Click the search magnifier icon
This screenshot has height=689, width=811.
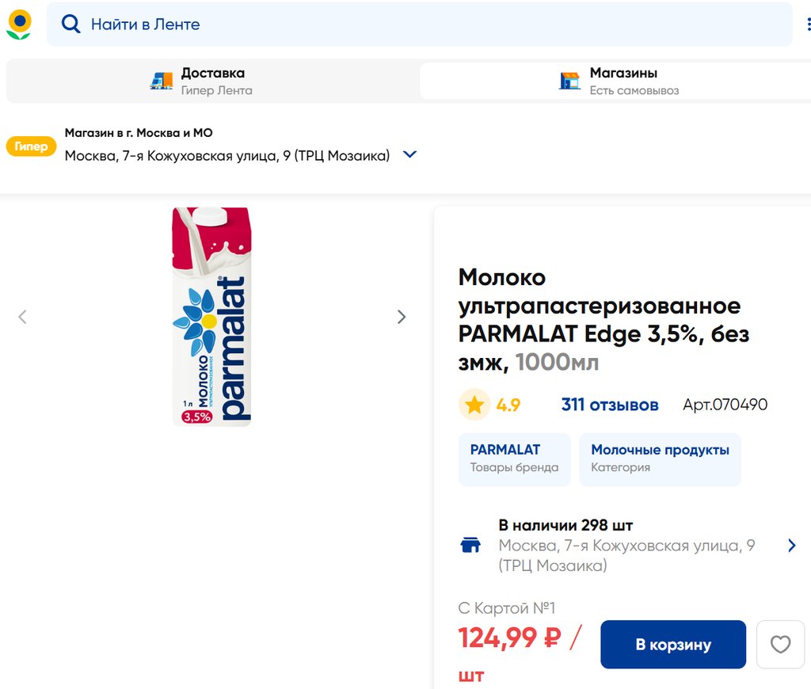71,25
